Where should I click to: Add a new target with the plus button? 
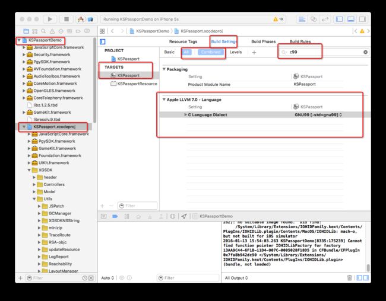coord(102,206)
